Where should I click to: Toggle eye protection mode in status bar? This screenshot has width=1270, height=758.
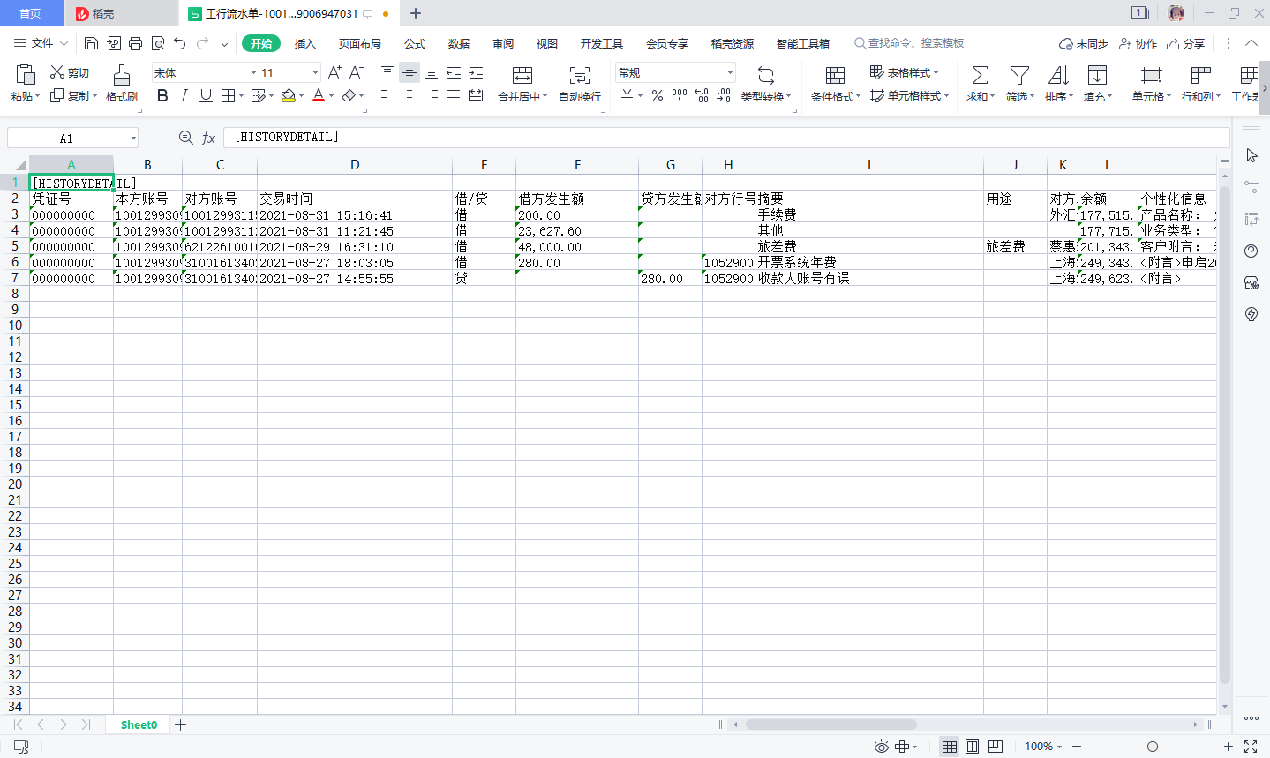point(881,747)
